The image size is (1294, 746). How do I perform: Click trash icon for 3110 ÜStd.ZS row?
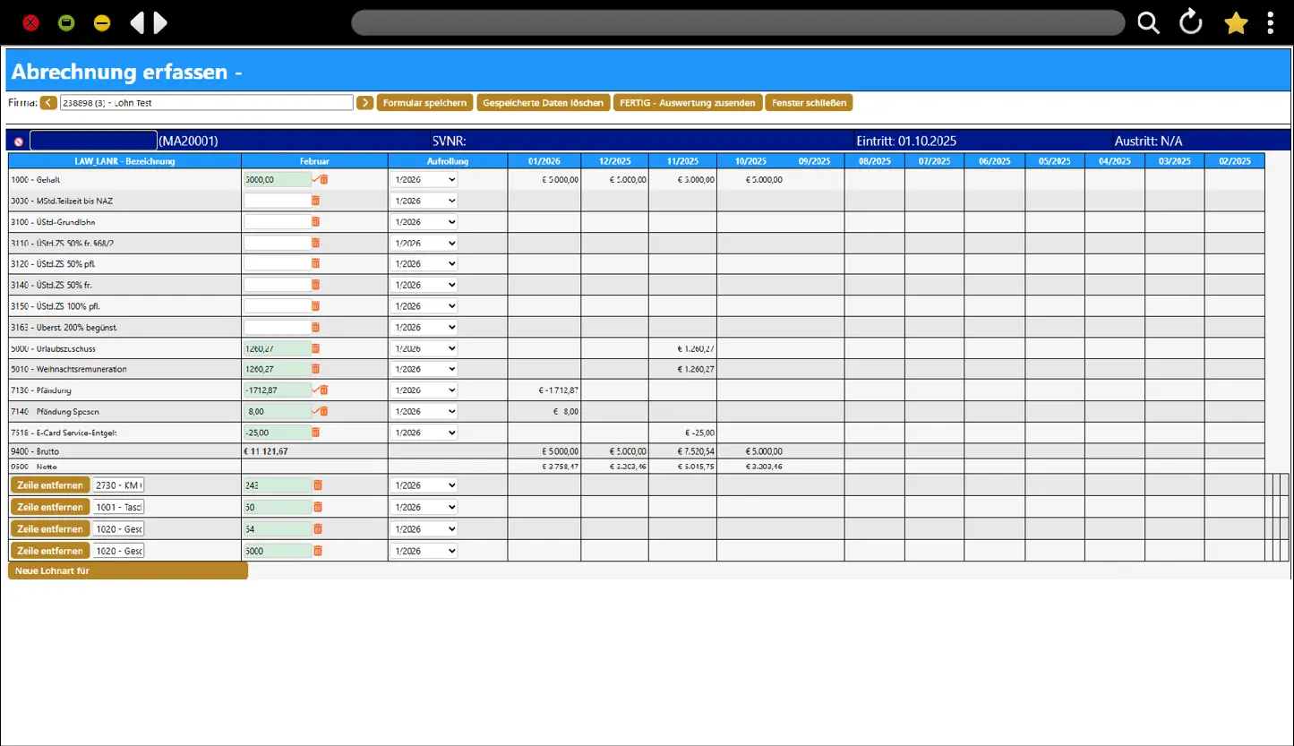pos(315,243)
